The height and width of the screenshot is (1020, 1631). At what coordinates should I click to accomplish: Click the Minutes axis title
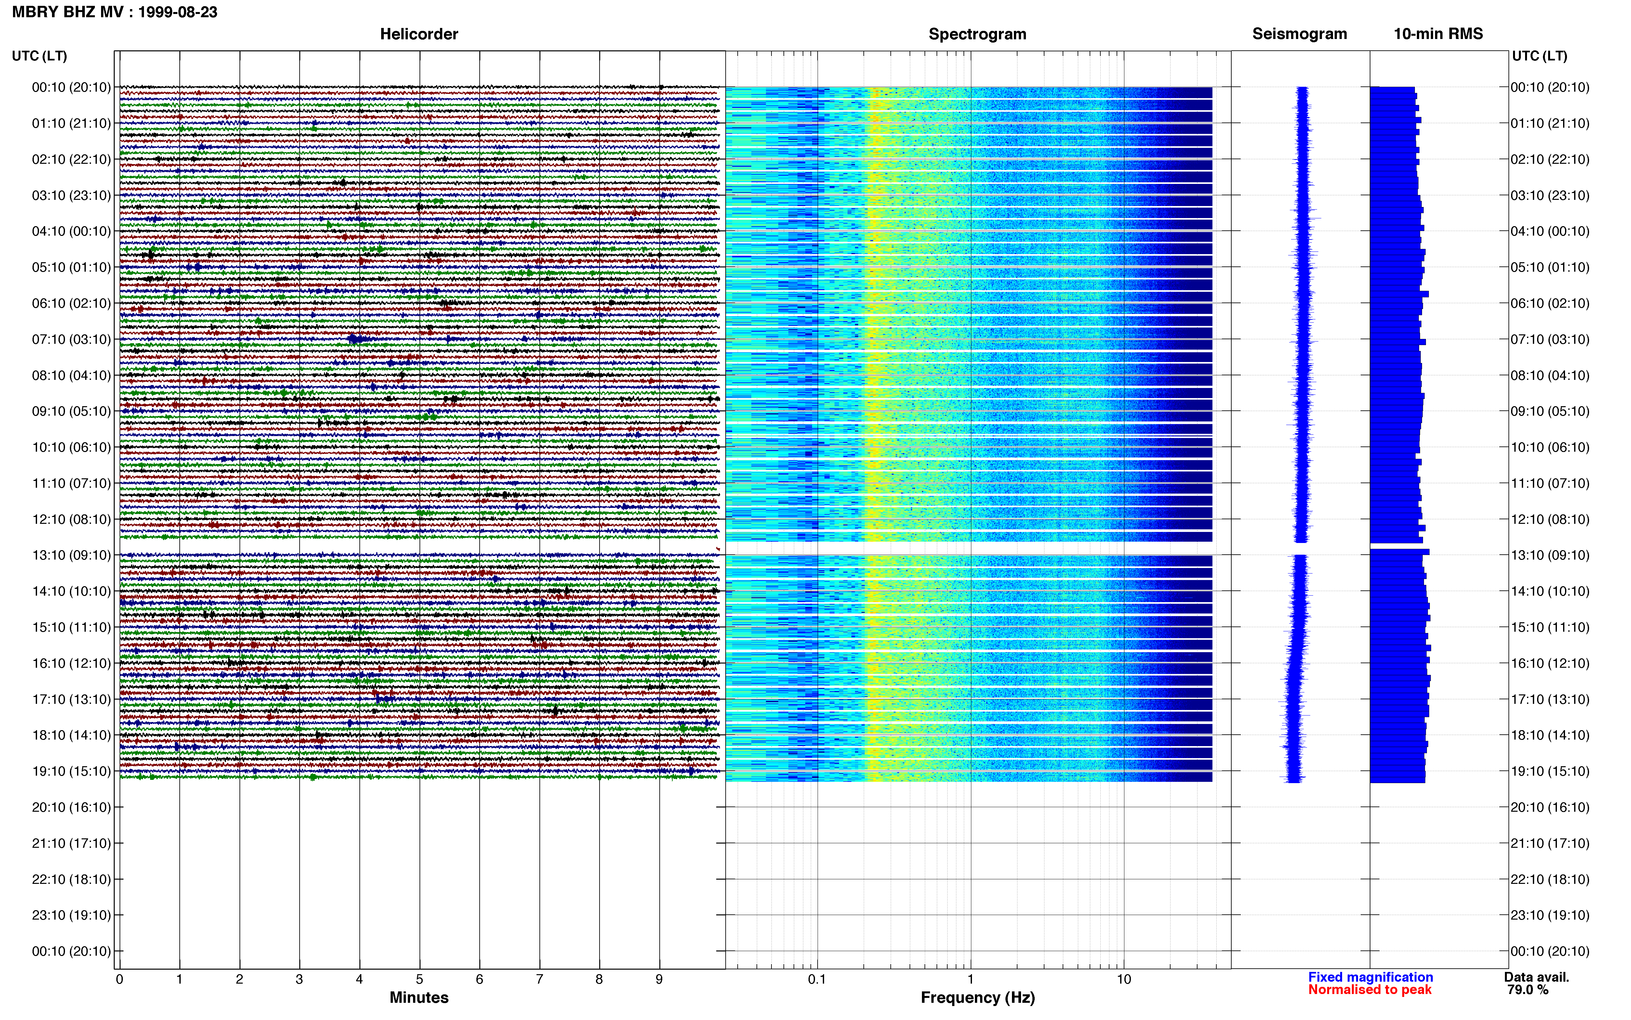coord(419,998)
